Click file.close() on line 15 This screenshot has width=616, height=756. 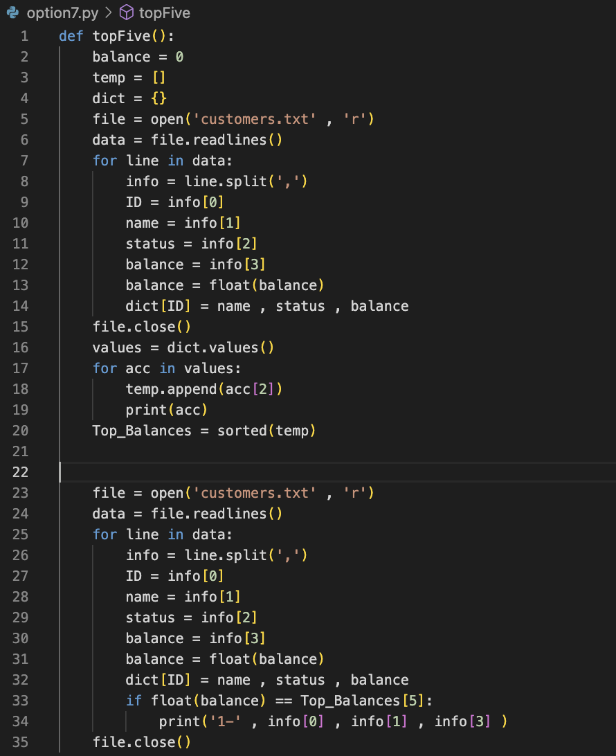141,326
